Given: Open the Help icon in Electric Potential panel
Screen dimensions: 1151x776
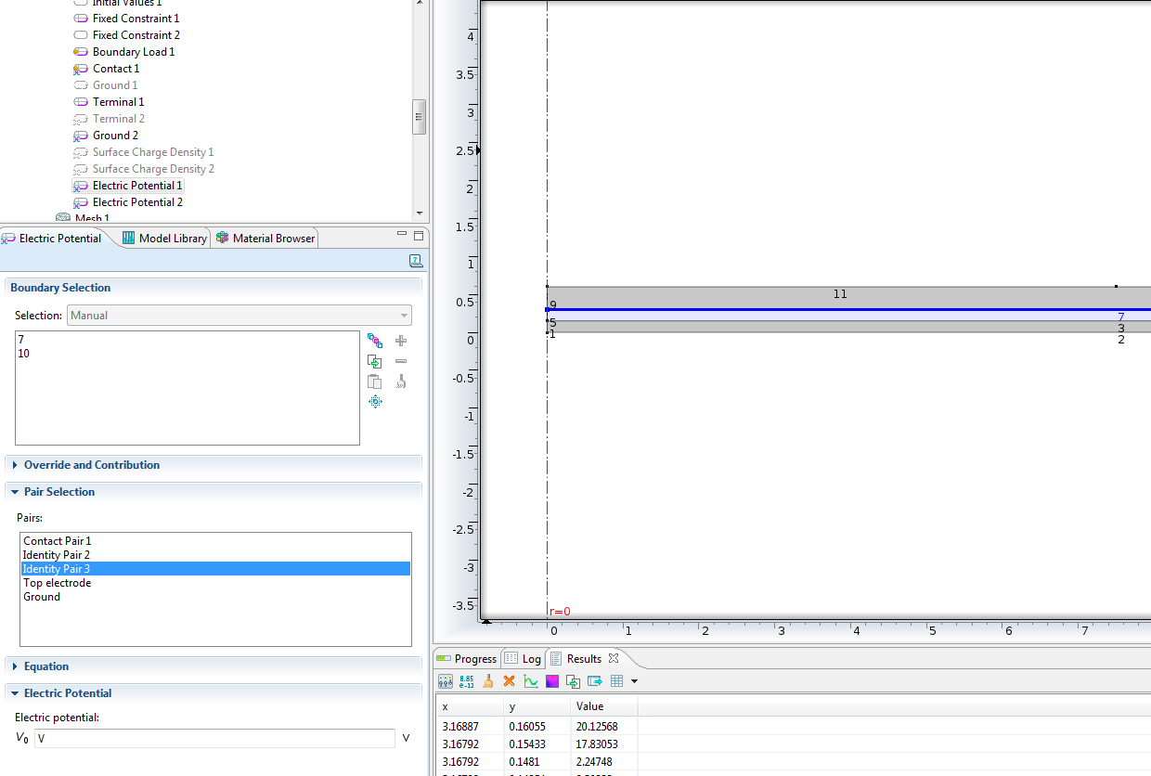Looking at the screenshot, I should click(416, 262).
